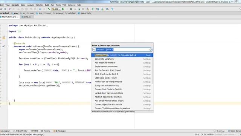Clear the action search field with X
Viewport: 241px width, 136px height.
(151, 49)
